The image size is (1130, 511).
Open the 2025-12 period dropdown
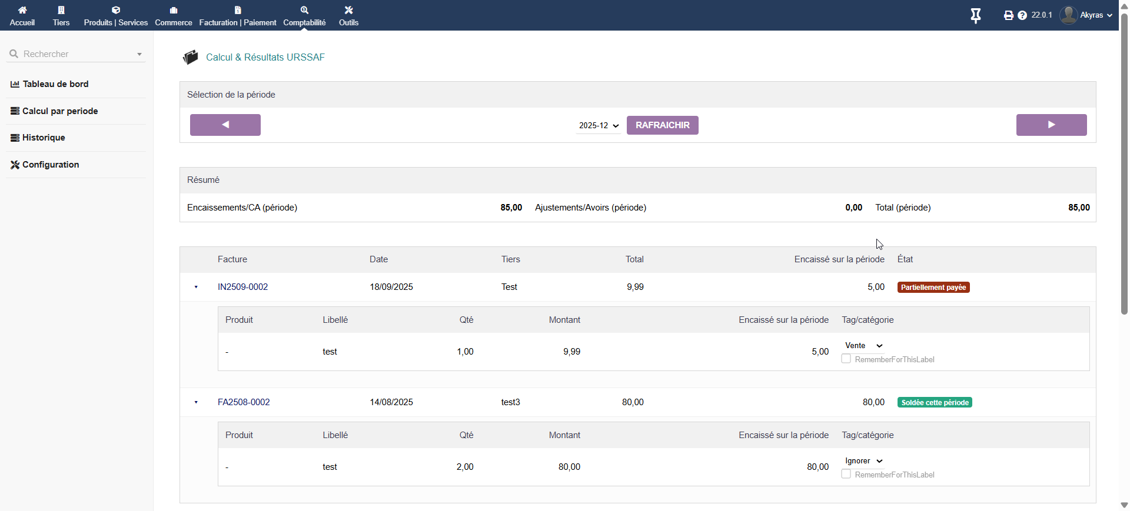(599, 125)
